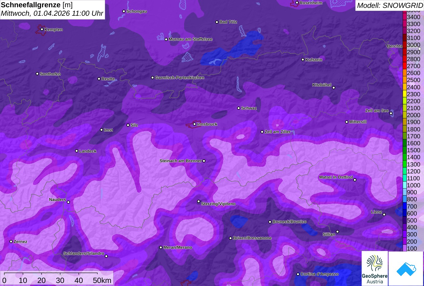Select the 1000 m cyan legend swatch

pyautogui.click(x=404, y=185)
